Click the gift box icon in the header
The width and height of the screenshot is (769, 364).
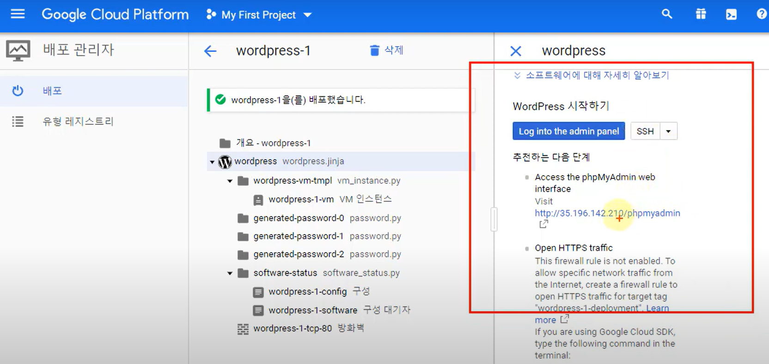point(701,14)
